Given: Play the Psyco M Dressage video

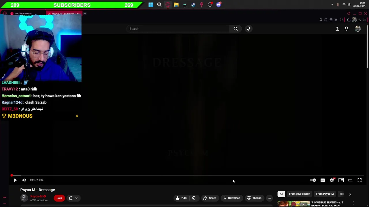Looking at the screenshot, I should [15, 180].
